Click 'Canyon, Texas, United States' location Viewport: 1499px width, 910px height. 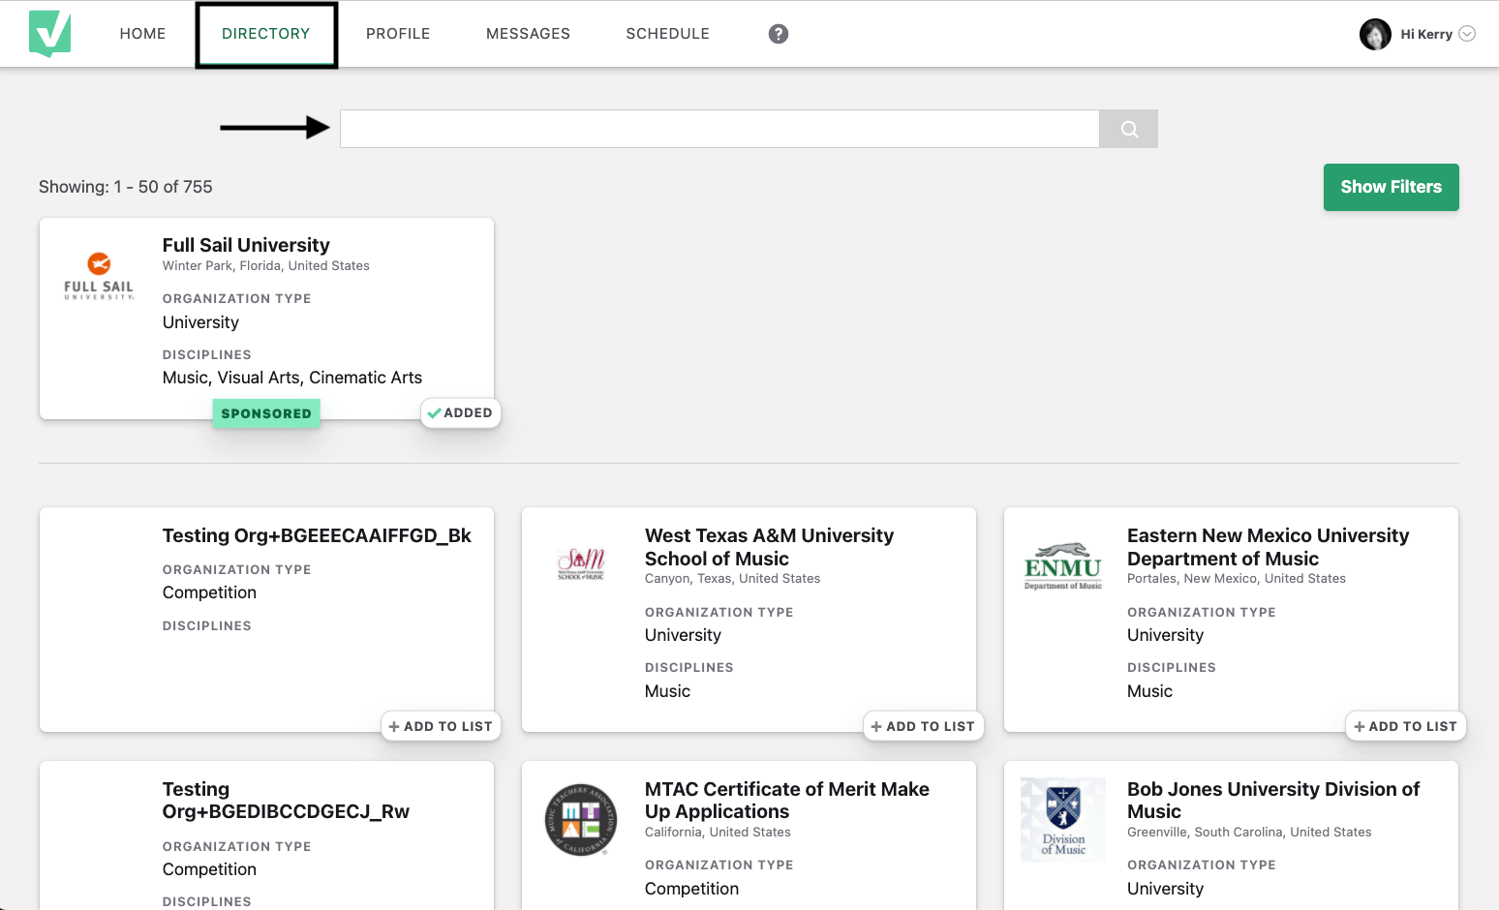732,579
